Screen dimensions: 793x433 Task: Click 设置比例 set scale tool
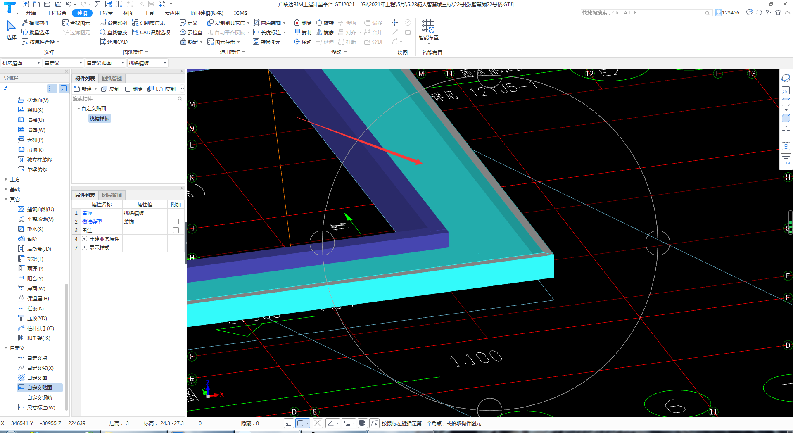[114, 23]
